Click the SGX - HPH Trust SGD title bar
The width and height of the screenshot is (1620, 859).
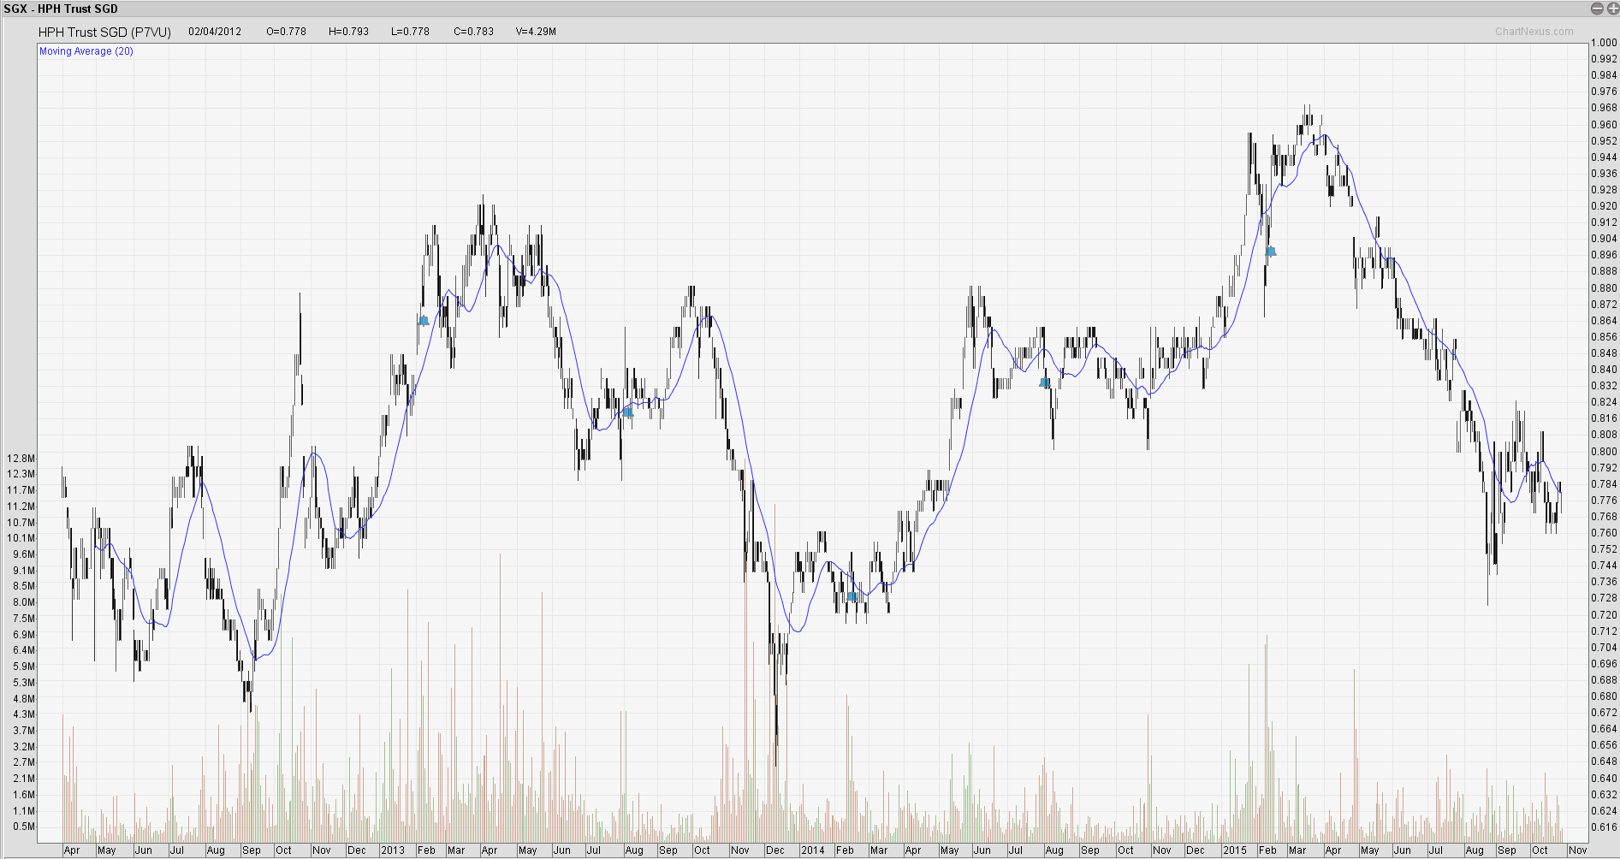tap(61, 9)
